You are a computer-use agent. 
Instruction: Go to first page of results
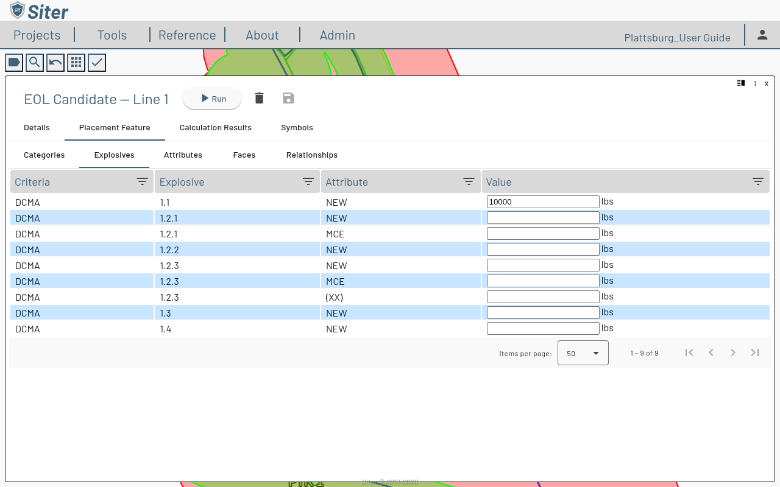pos(689,352)
